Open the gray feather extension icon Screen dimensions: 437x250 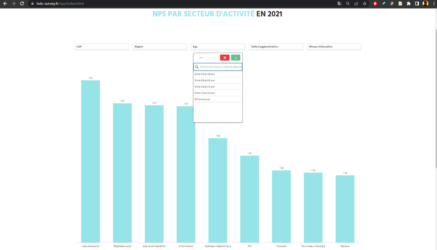(x=392, y=3)
